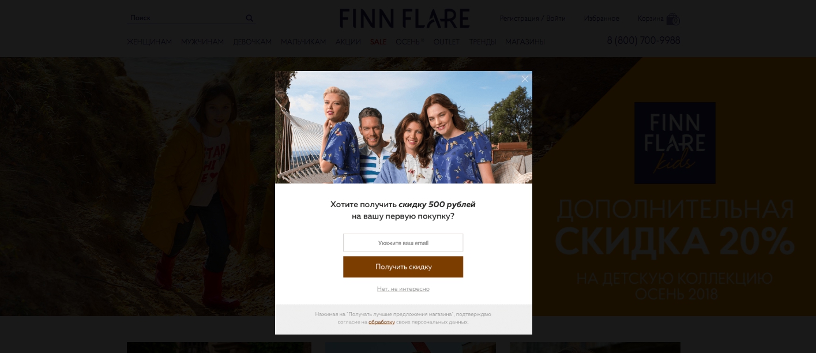Click the Получить скидку button
816x353 pixels.
coord(403,267)
